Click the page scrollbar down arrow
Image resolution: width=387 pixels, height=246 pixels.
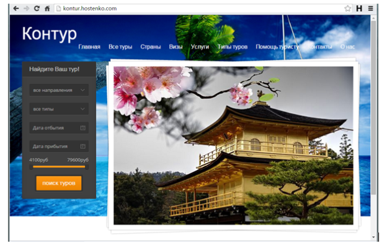[373, 237]
